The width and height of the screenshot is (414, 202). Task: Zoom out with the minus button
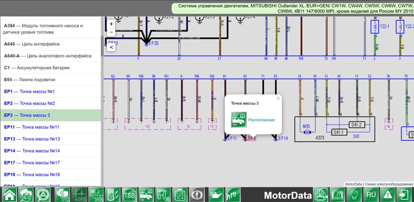[x=111, y=32]
